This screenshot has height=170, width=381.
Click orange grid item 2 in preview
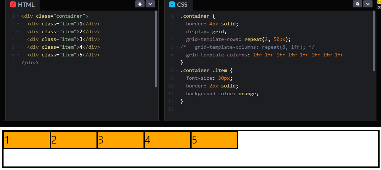click(74, 140)
